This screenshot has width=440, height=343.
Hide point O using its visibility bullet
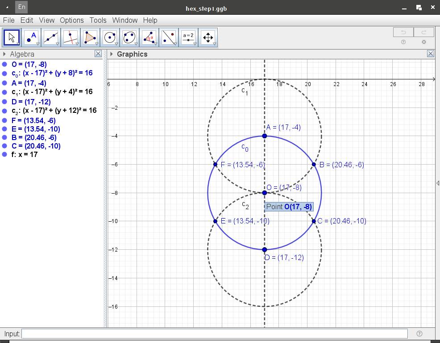pyautogui.click(x=4, y=65)
